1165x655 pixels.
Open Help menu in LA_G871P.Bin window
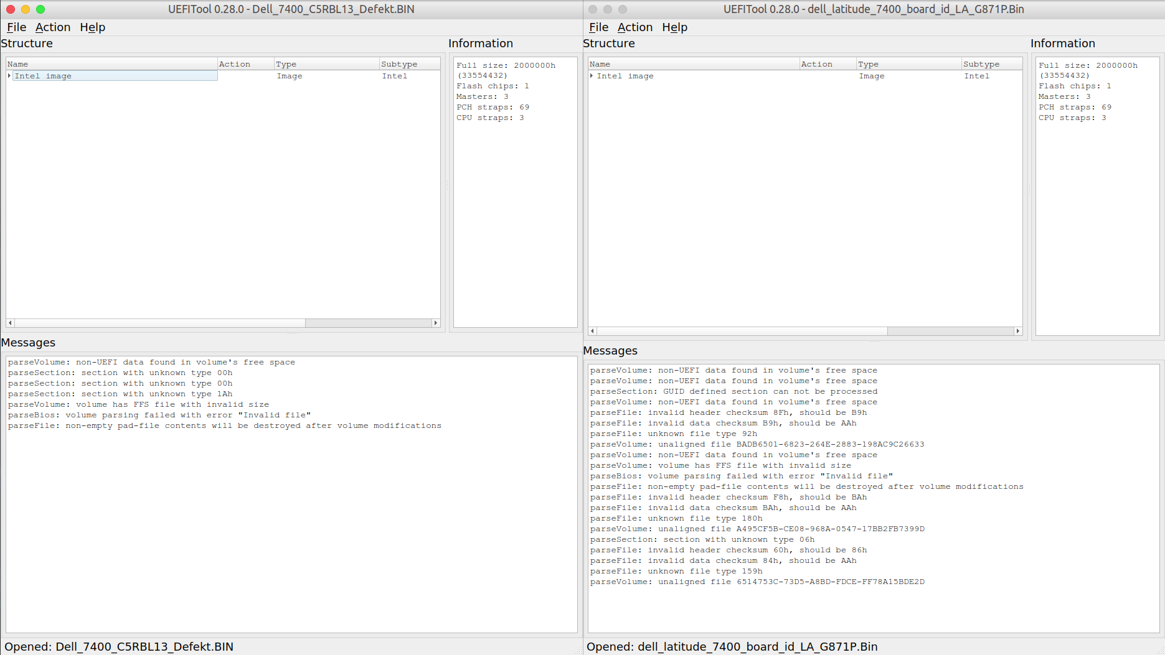click(675, 27)
